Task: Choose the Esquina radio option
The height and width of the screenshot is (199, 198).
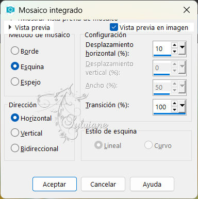Action: click(15, 66)
